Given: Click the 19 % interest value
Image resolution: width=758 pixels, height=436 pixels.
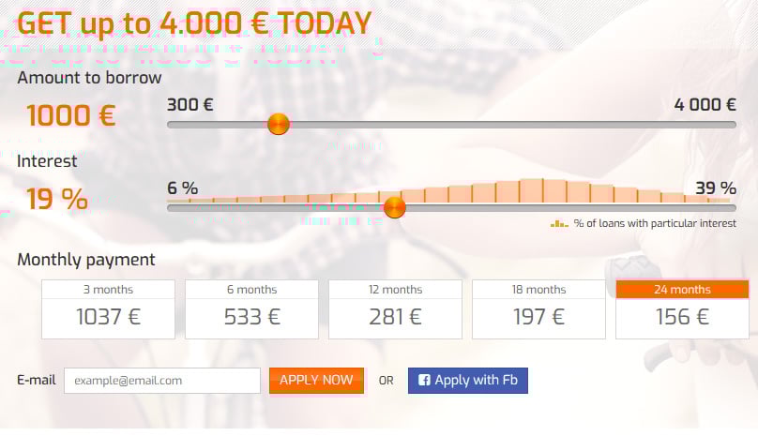Looking at the screenshot, I should click(x=57, y=199).
